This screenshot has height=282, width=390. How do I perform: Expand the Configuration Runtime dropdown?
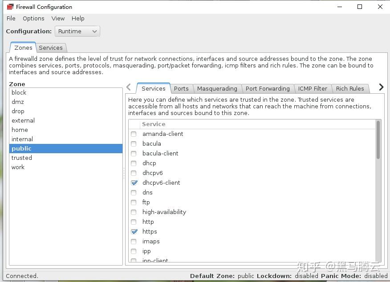[77, 32]
